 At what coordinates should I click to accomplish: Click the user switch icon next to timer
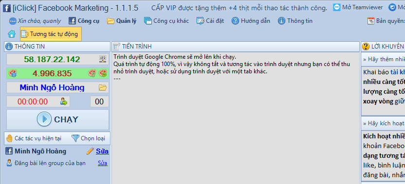(64, 101)
